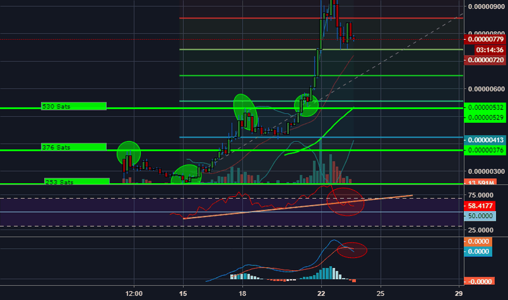
Task: Click the 25 date axis label
Action: point(380,293)
